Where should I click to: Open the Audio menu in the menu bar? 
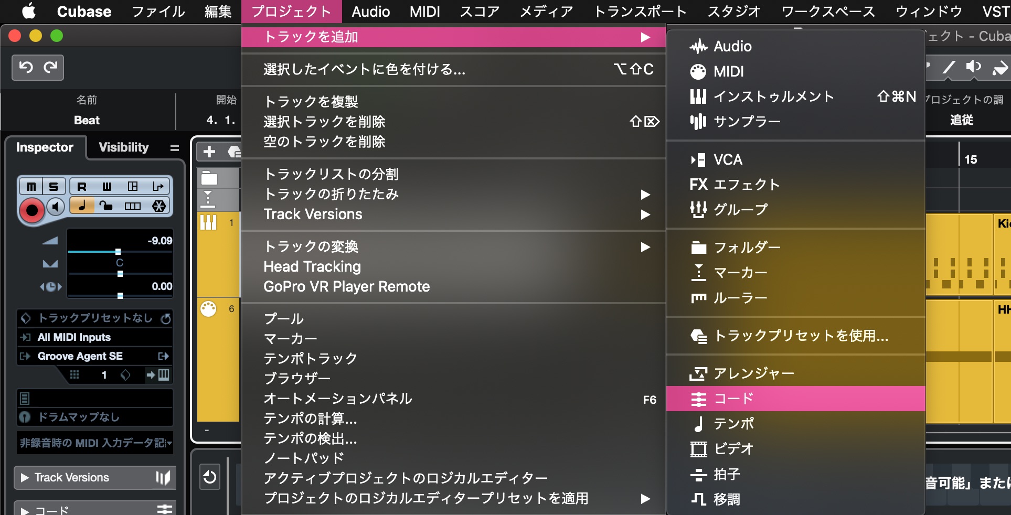coord(371,12)
